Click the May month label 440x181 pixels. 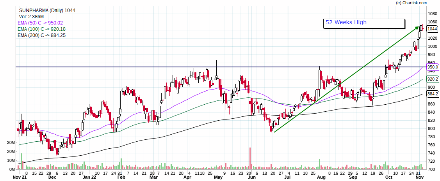[x=218, y=177]
